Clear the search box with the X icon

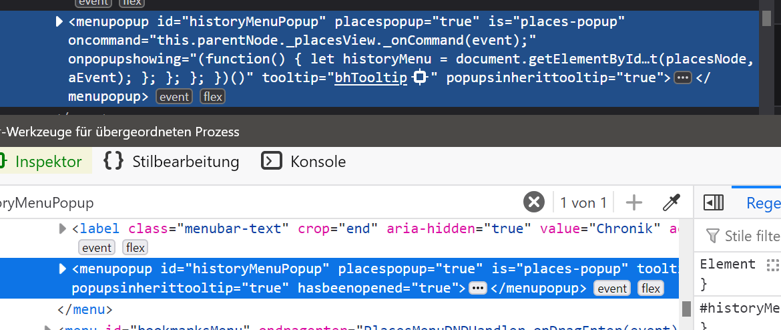pos(533,202)
